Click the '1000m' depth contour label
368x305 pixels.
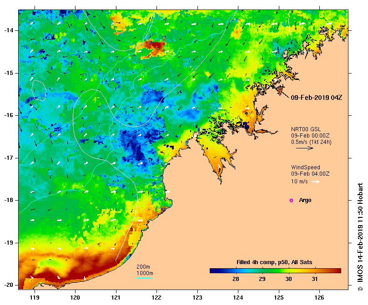pyautogui.click(x=145, y=273)
